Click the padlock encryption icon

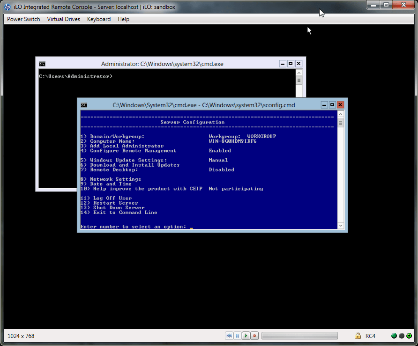point(358,336)
